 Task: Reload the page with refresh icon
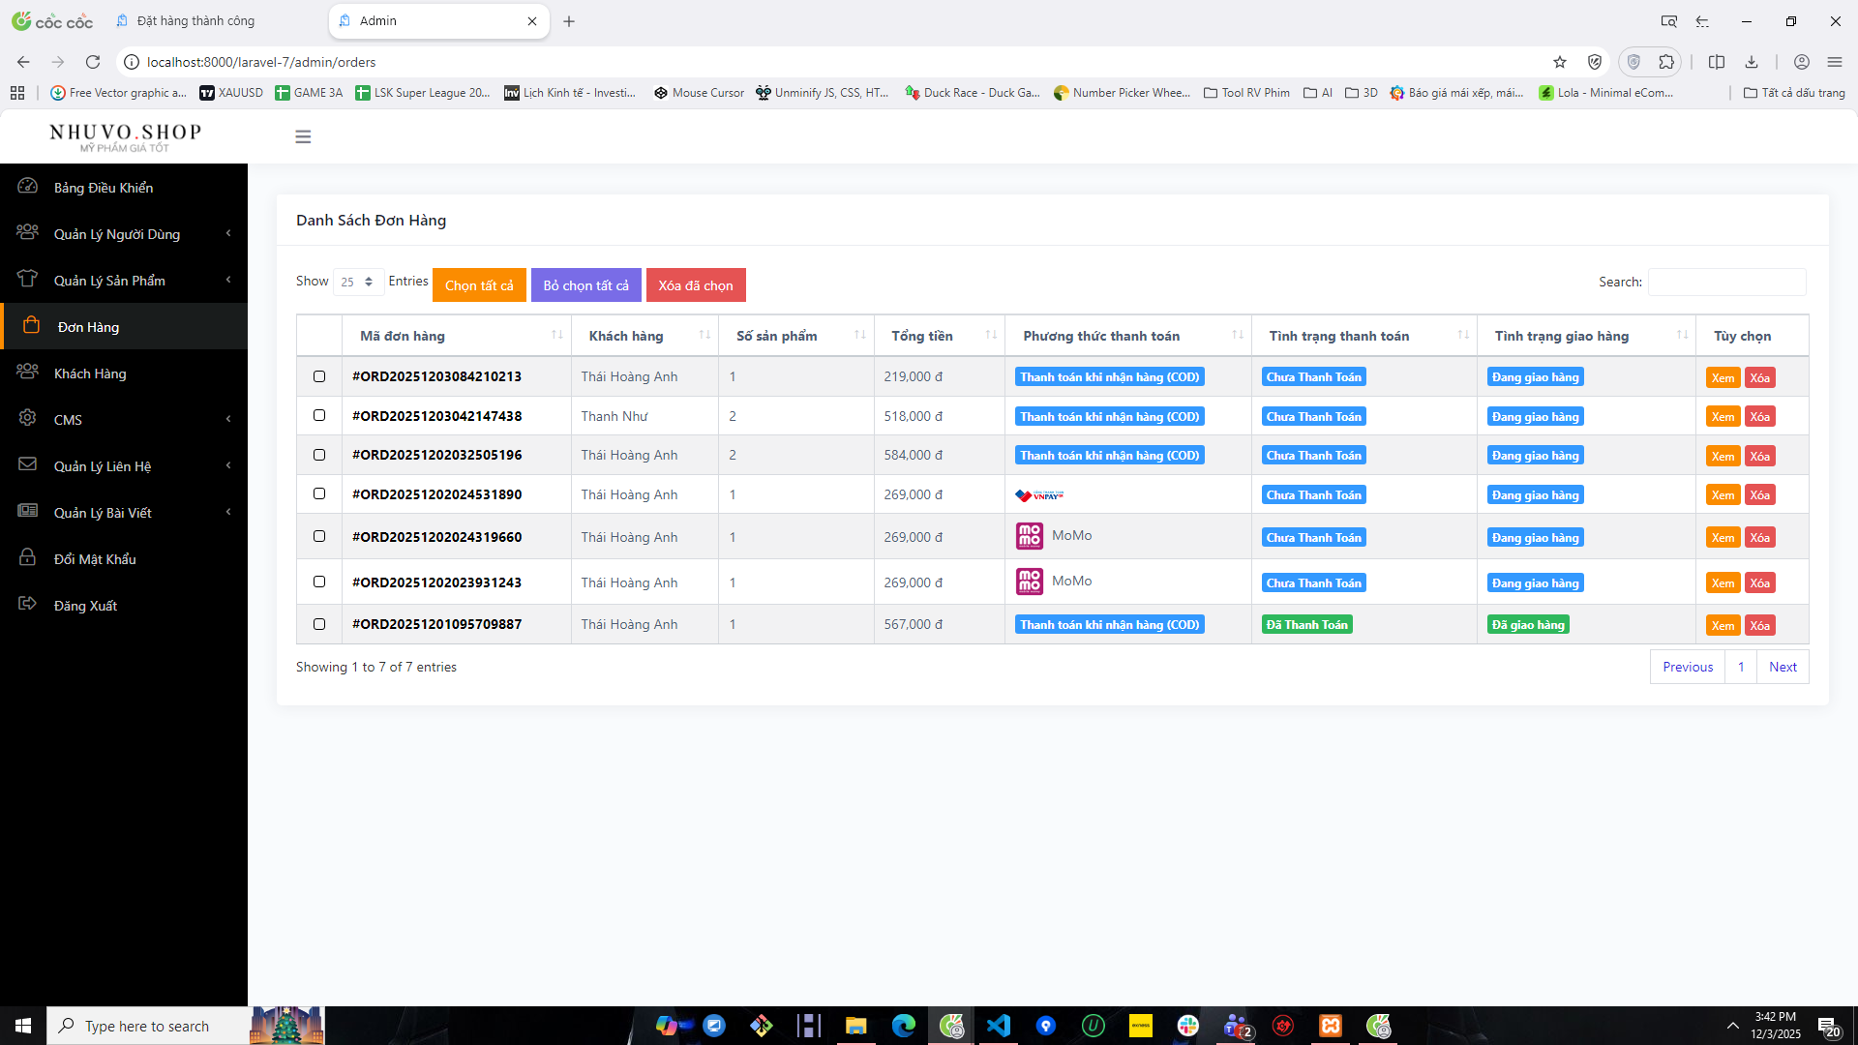[x=93, y=62]
